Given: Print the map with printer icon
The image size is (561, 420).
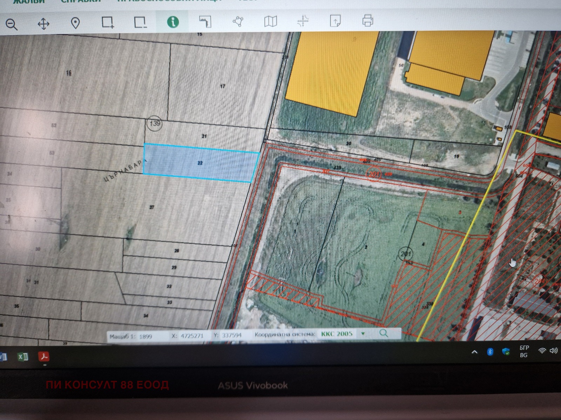Looking at the screenshot, I should pos(367,21).
